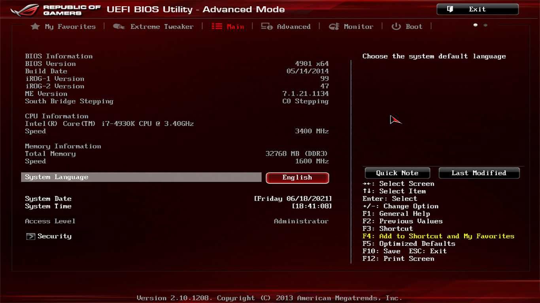The height and width of the screenshot is (303, 540).
Task: Open Quick Note
Action: [x=397, y=173]
